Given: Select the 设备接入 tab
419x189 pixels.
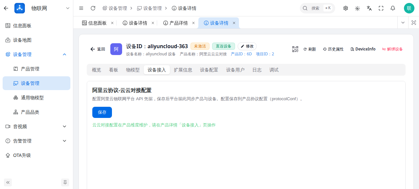Looking at the screenshot, I should click(x=157, y=70).
